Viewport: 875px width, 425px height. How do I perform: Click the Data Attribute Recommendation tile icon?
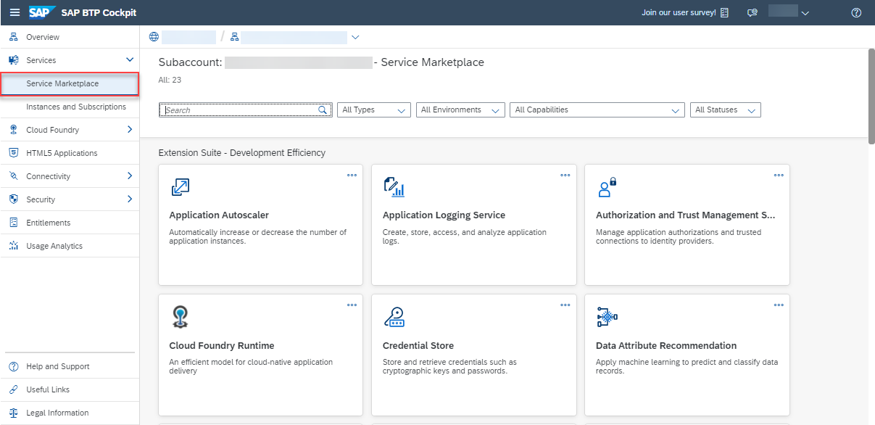(607, 317)
